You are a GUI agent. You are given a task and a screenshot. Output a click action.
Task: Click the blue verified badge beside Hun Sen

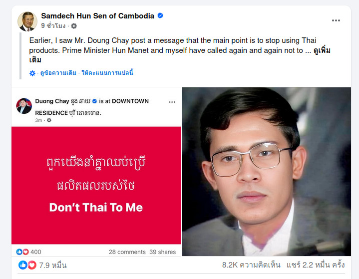click(x=160, y=16)
